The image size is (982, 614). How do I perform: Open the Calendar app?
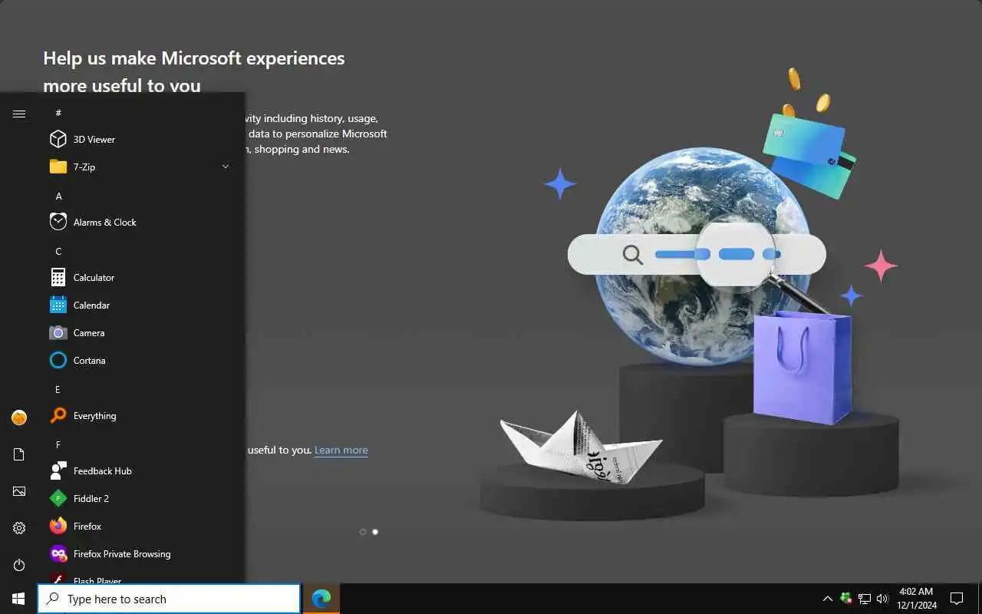pyautogui.click(x=140, y=305)
